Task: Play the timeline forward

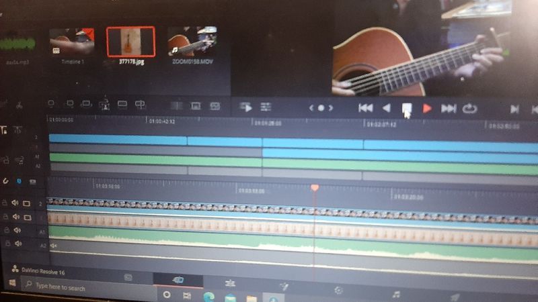Action: click(427, 109)
